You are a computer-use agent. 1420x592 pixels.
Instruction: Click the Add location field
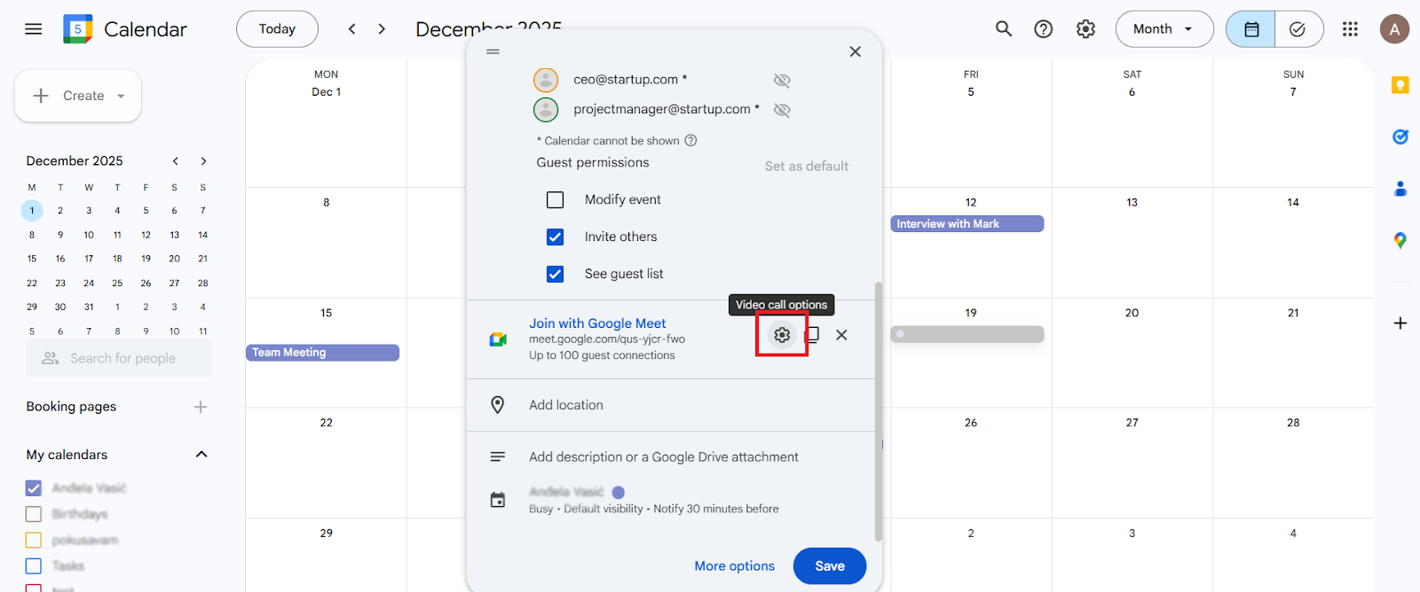pyautogui.click(x=566, y=405)
